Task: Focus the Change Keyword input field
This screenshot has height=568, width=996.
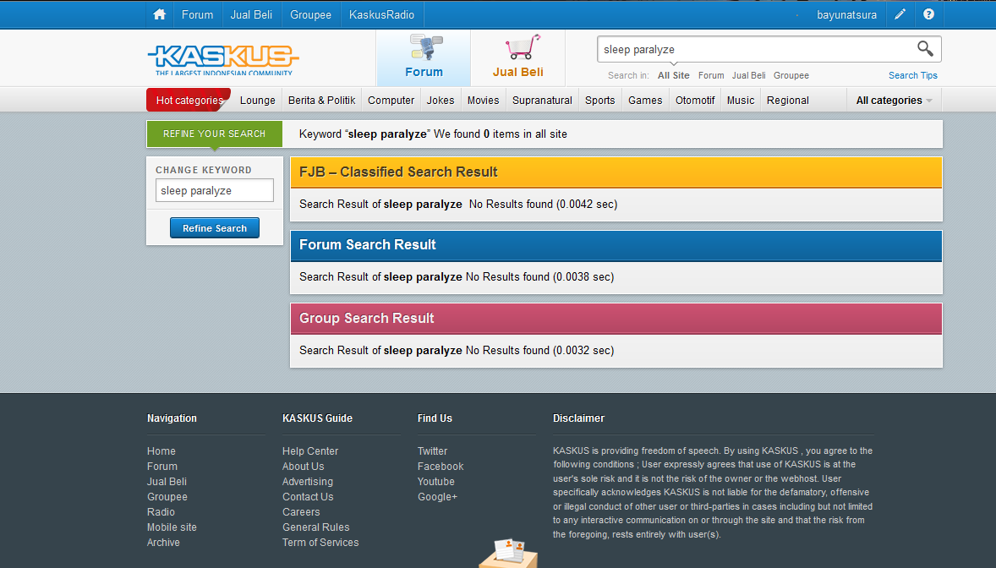Action: (x=215, y=191)
